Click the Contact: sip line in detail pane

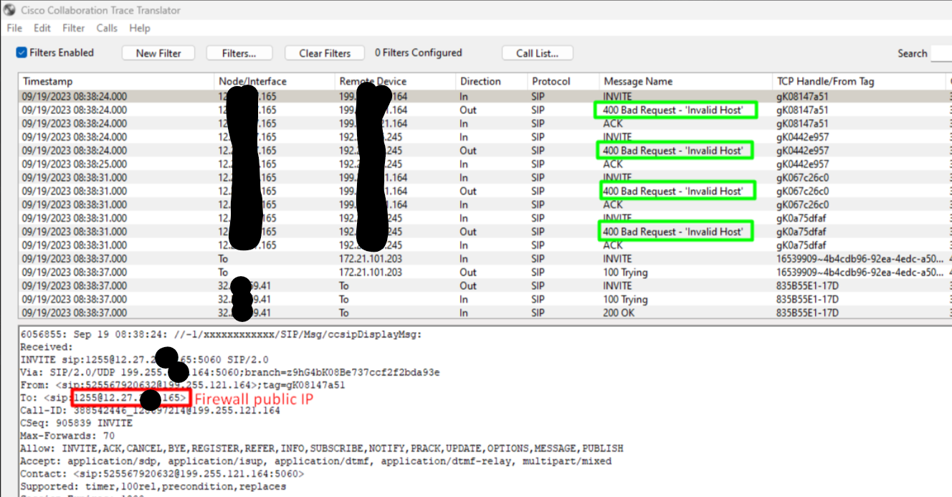pyautogui.click(x=162, y=474)
